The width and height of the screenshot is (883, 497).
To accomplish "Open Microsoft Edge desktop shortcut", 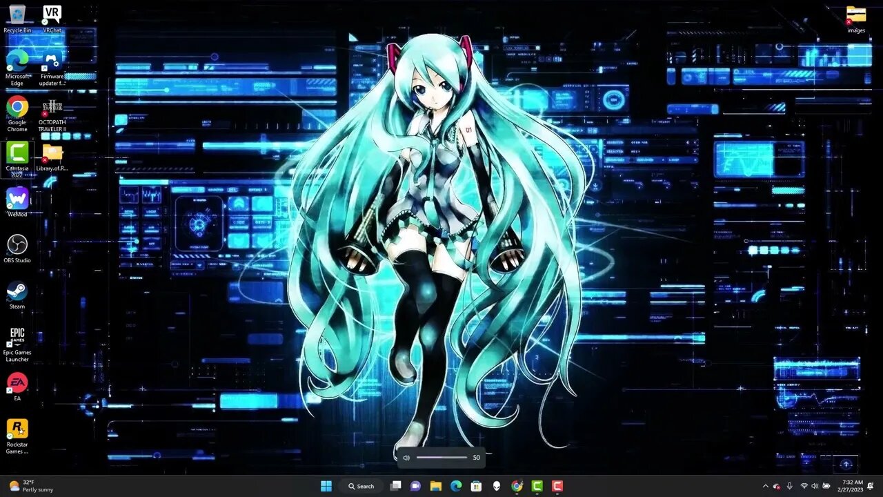I will point(17,68).
